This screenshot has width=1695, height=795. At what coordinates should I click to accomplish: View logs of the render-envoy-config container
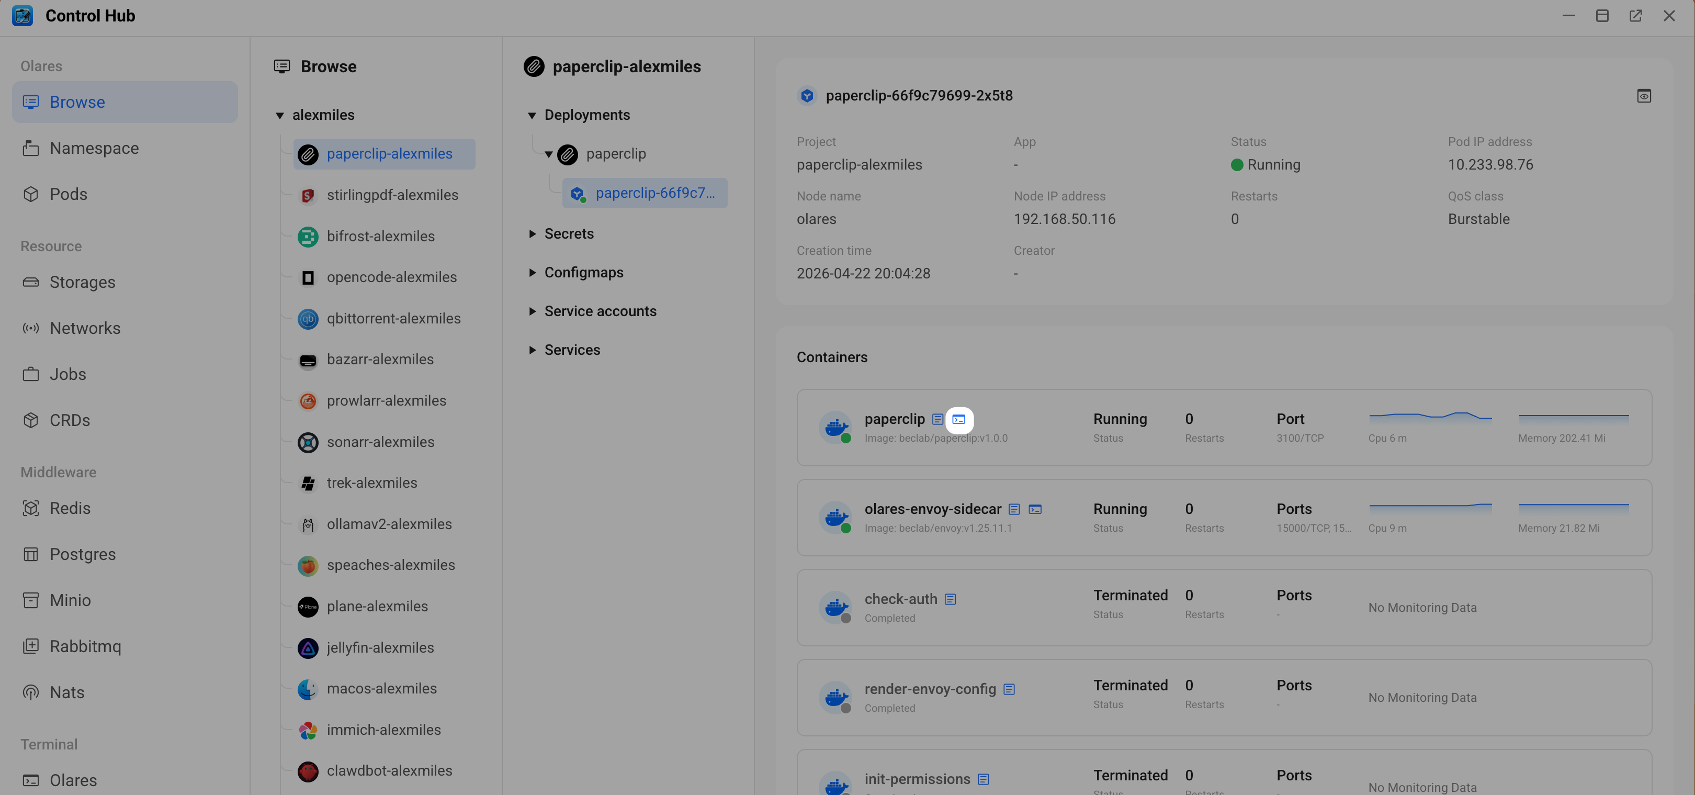(x=1009, y=689)
